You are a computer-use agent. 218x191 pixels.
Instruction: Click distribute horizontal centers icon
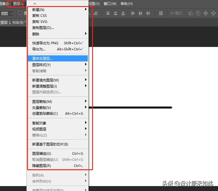pos(140,13)
